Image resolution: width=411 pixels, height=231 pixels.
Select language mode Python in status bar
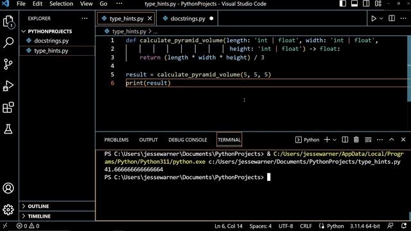pos(335,226)
